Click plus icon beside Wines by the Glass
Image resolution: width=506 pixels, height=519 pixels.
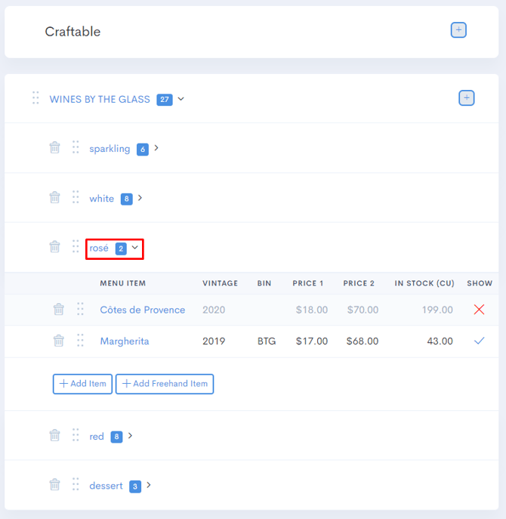[x=467, y=98]
